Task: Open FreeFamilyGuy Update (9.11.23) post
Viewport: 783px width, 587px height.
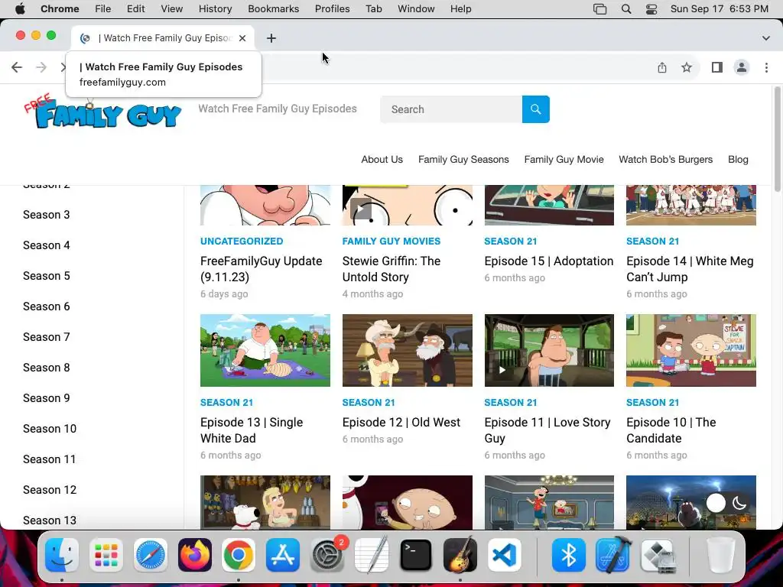Action: (x=262, y=269)
